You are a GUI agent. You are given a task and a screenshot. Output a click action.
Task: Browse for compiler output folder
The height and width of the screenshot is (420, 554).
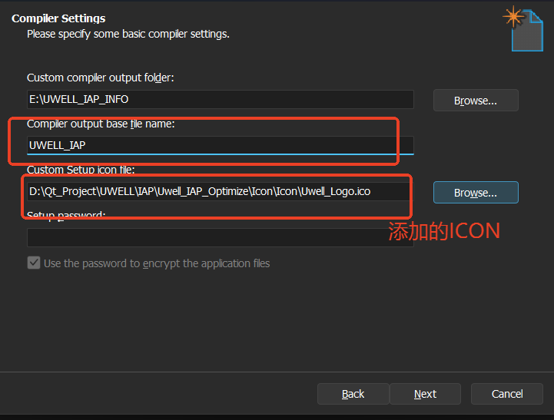(476, 101)
